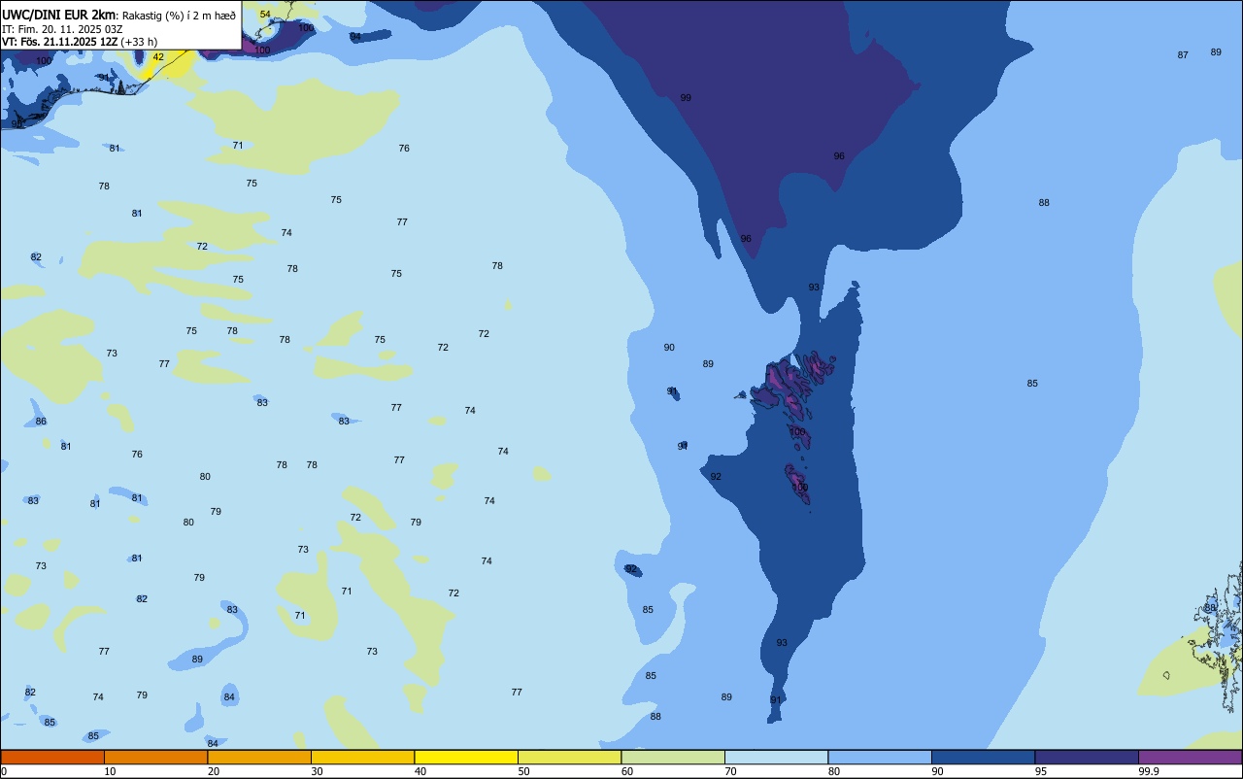Click the 60–70 light green legend swatch

click(x=673, y=757)
